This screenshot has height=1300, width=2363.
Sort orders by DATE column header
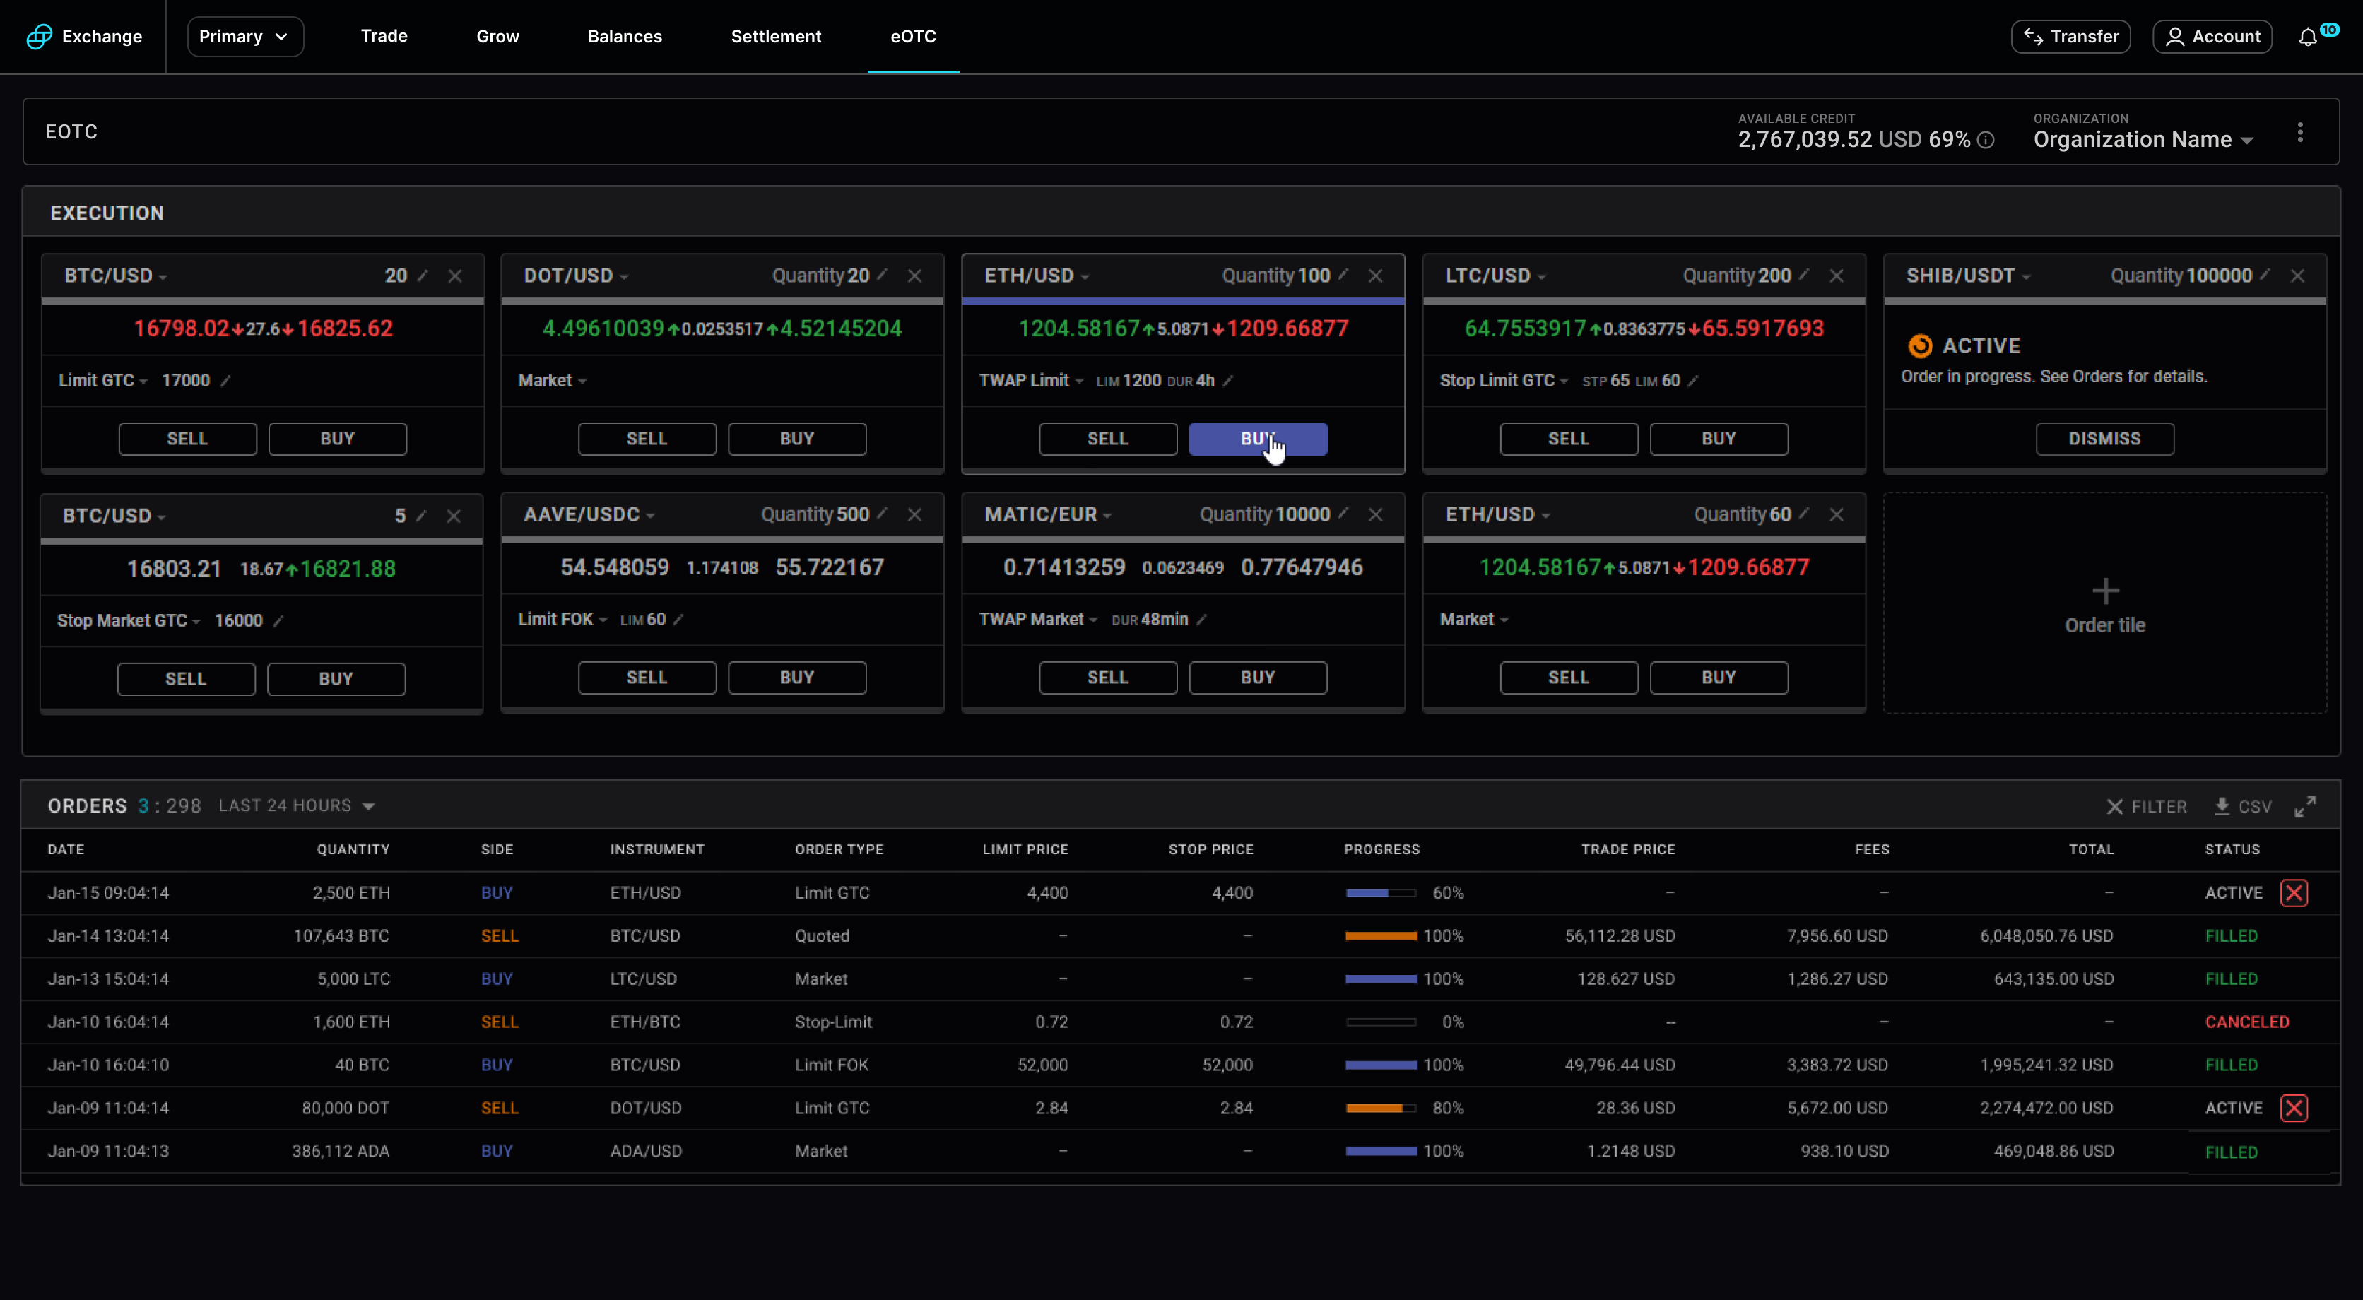pyautogui.click(x=66, y=849)
